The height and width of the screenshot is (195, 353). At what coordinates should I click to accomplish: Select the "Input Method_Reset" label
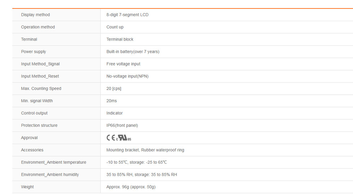(x=40, y=76)
